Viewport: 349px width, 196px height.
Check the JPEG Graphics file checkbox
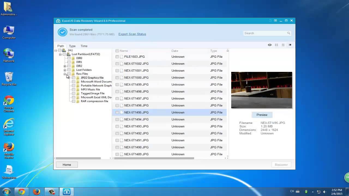tap(74, 78)
